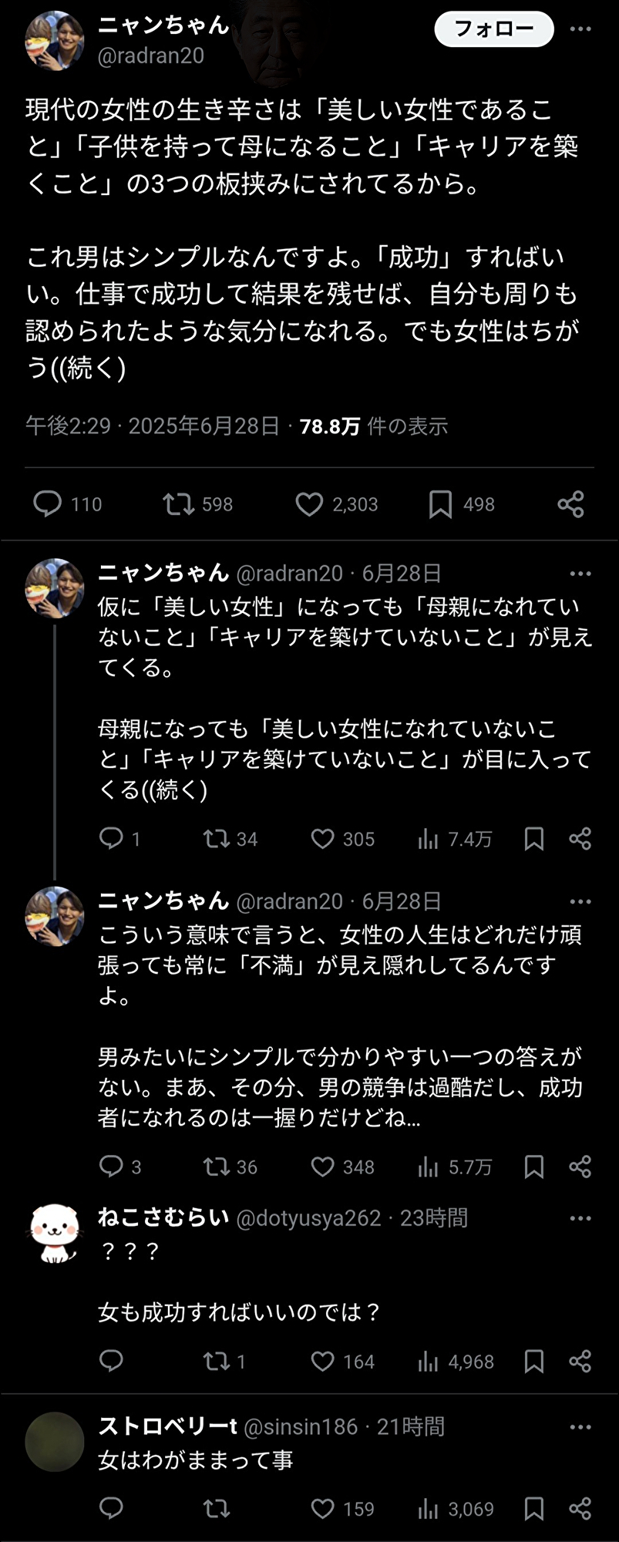Repost the main post with 598 reposts

pyautogui.click(x=178, y=504)
